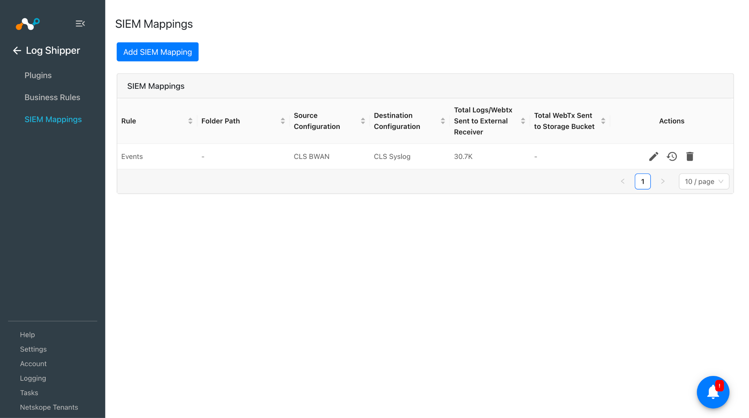Open the 10 / page dropdown
749x418 pixels.
(x=704, y=182)
